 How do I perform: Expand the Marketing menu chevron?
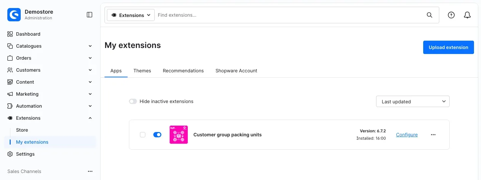90,94
